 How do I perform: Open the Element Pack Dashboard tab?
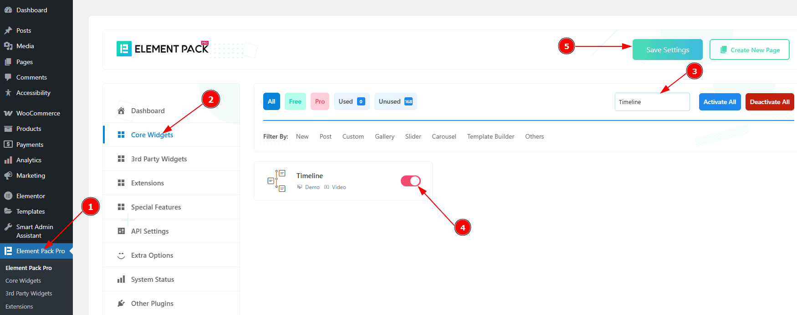[x=171, y=110]
